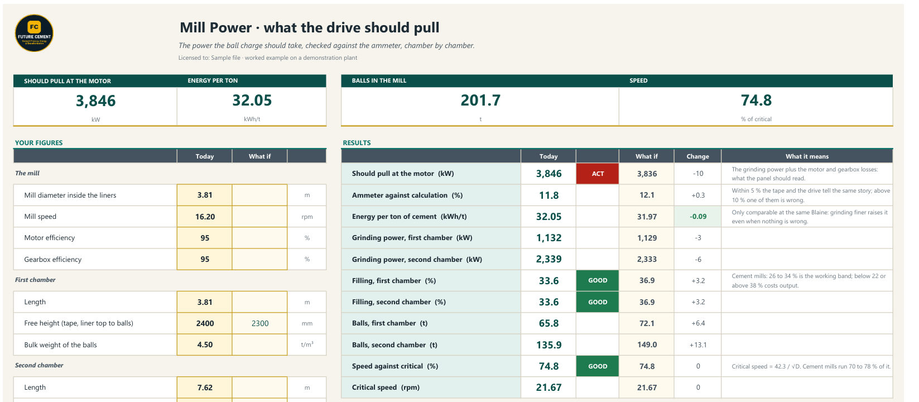This screenshot has height=402, width=919.
Task: Click the Balls, first chamber value 65.8
Action: click(x=548, y=323)
